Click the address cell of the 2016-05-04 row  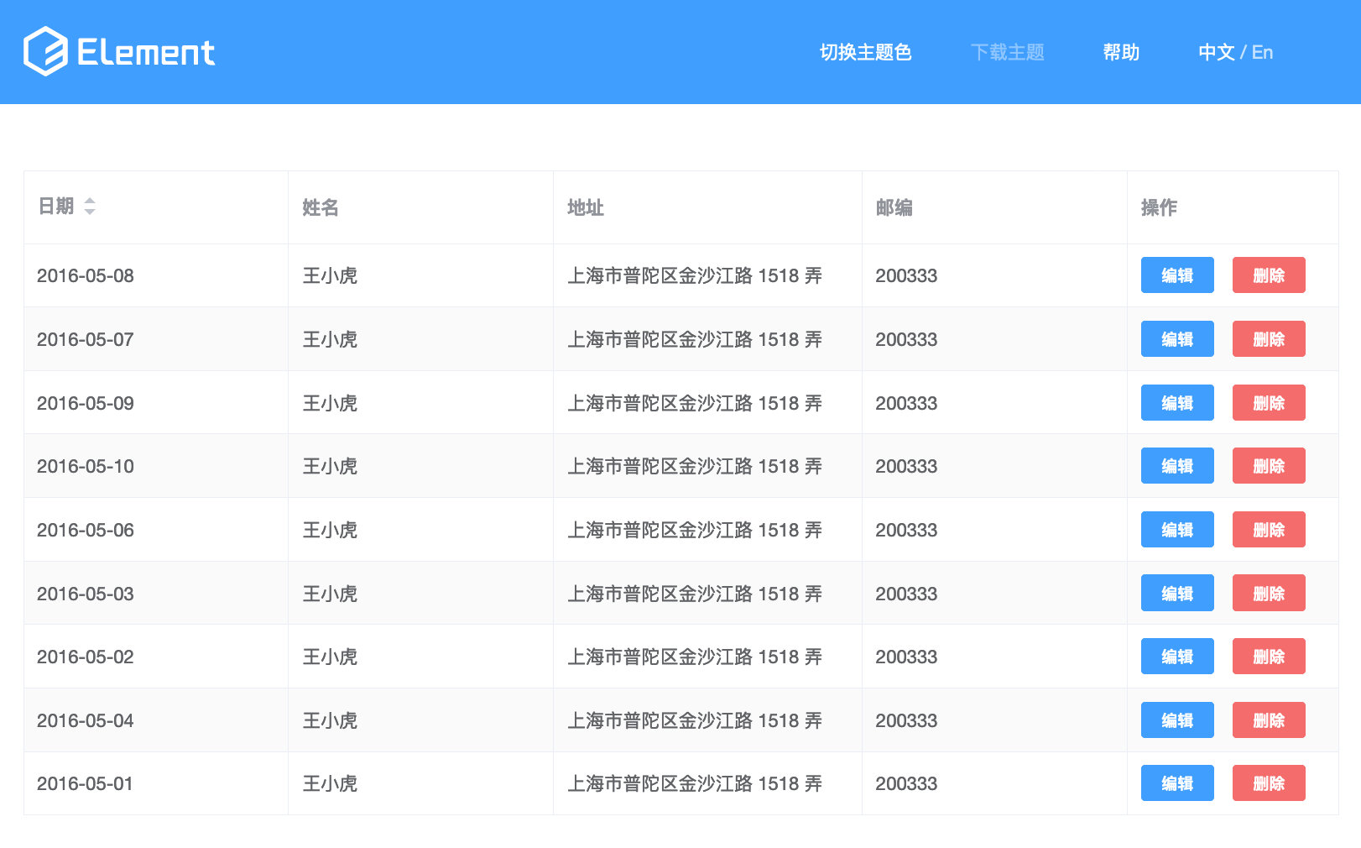pyautogui.click(x=696, y=720)
